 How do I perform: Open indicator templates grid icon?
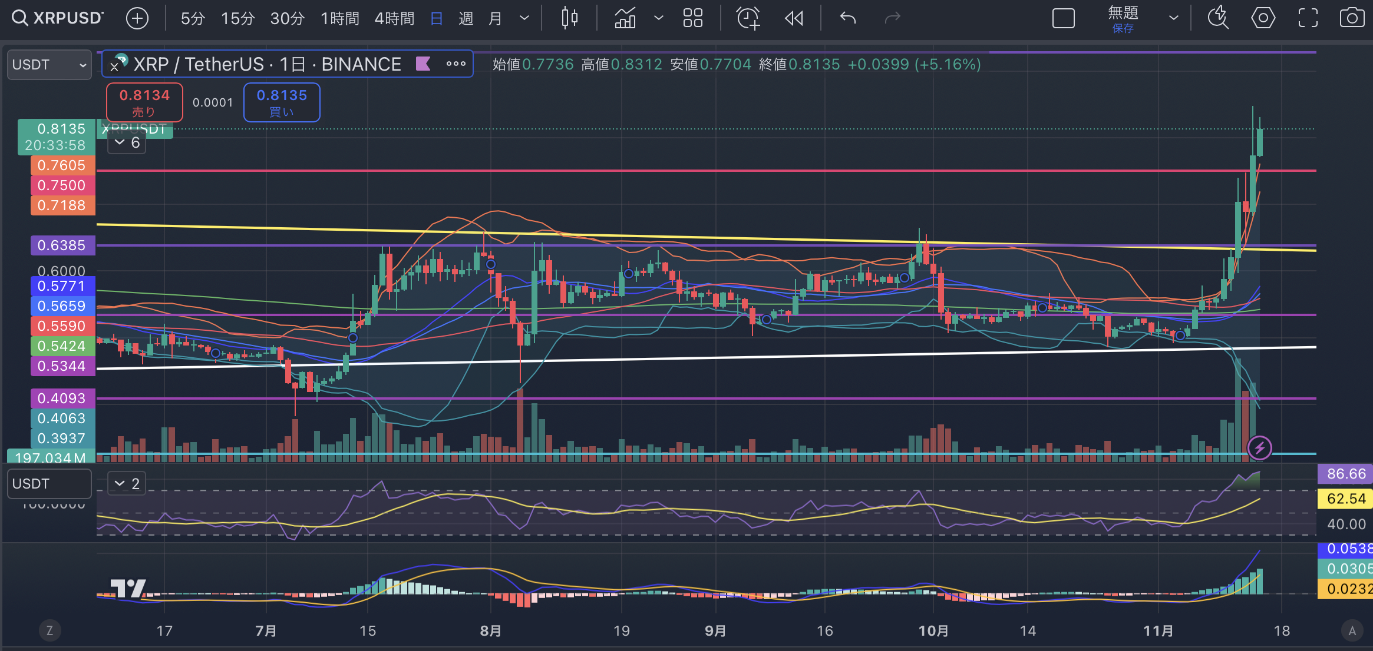click(x=693, y=18)
